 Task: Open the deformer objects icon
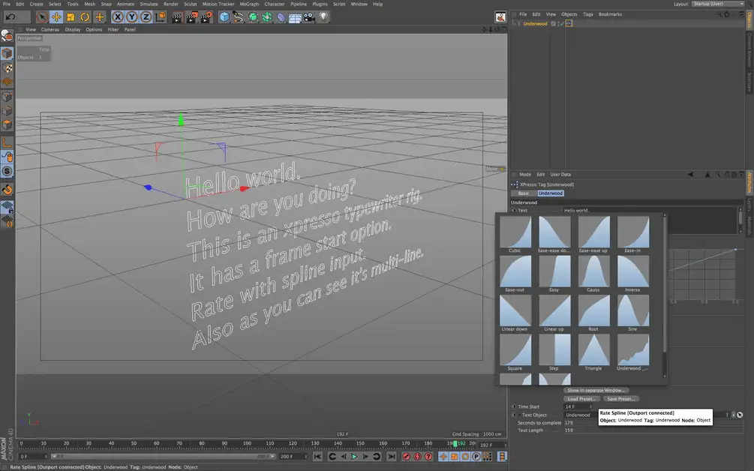(x=281, y=18)
